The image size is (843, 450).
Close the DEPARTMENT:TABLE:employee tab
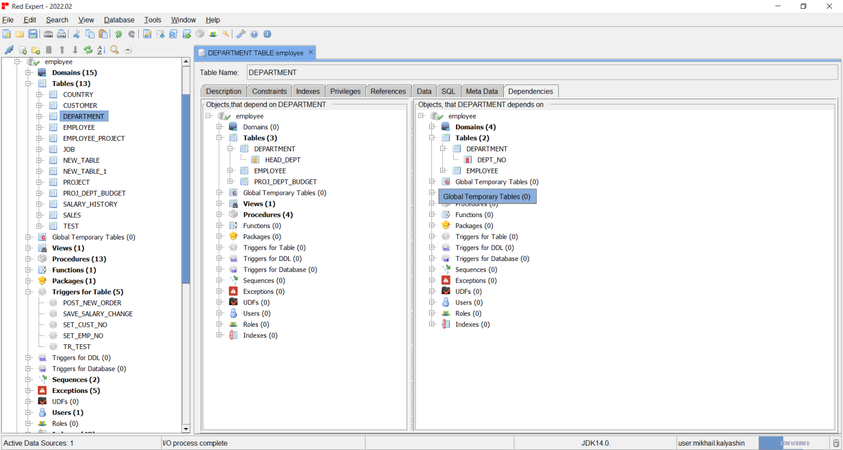coord(311,53)
